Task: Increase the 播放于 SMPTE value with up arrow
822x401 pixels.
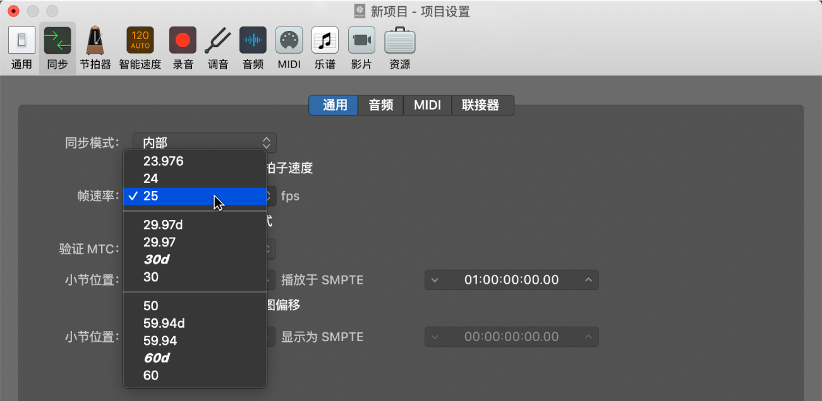Action: (588, 280)
